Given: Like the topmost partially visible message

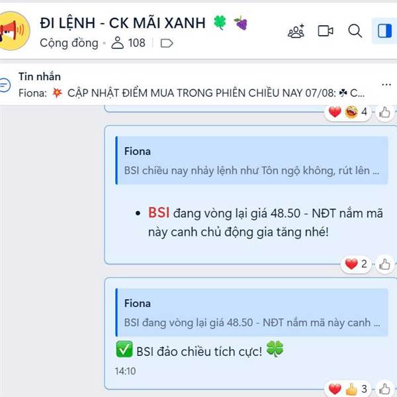Looking at the screenshot, I should tap(384, 112).
